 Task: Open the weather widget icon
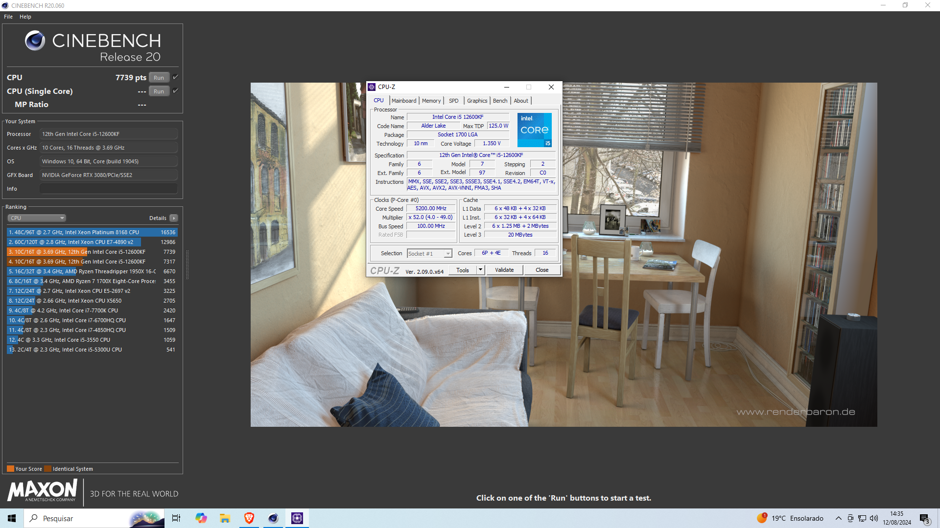coord(762,518)
